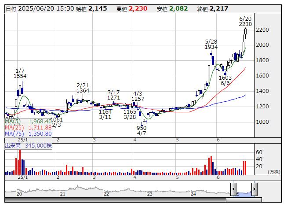Click the horizontal scrollbar thumb below navigator

tap(244, 200)
